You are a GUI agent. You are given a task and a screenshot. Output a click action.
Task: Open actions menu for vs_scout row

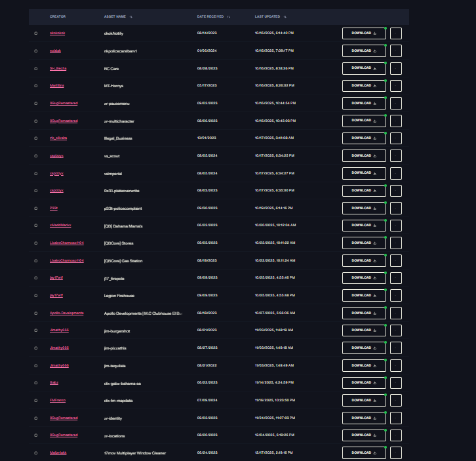click(395, 156)
